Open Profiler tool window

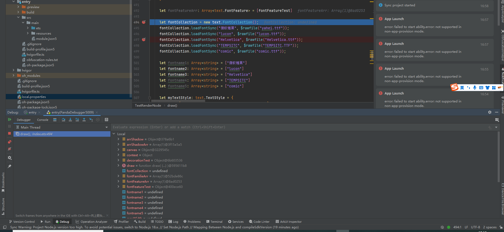click(x=121, y=222)
